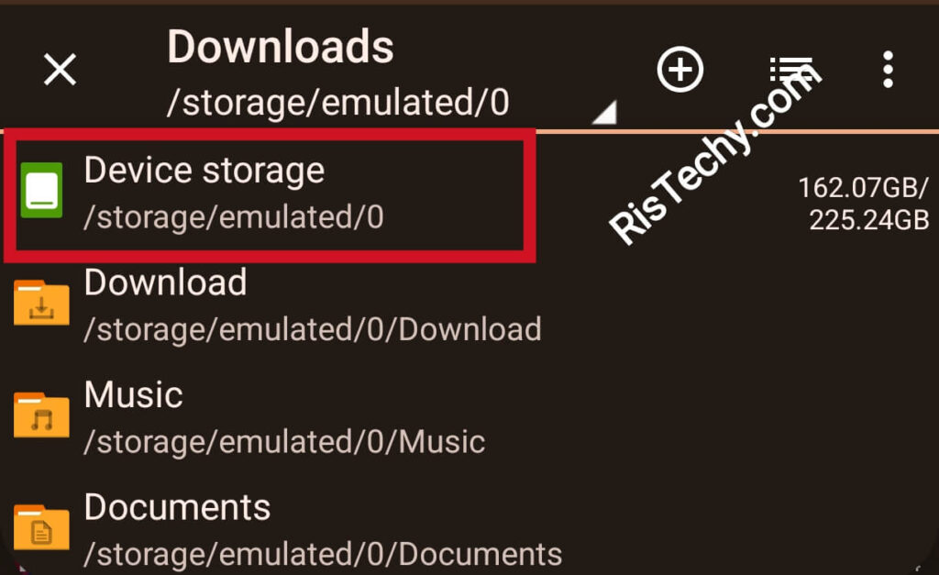Expand the path dropdown triangle

(x=605, y=112)
